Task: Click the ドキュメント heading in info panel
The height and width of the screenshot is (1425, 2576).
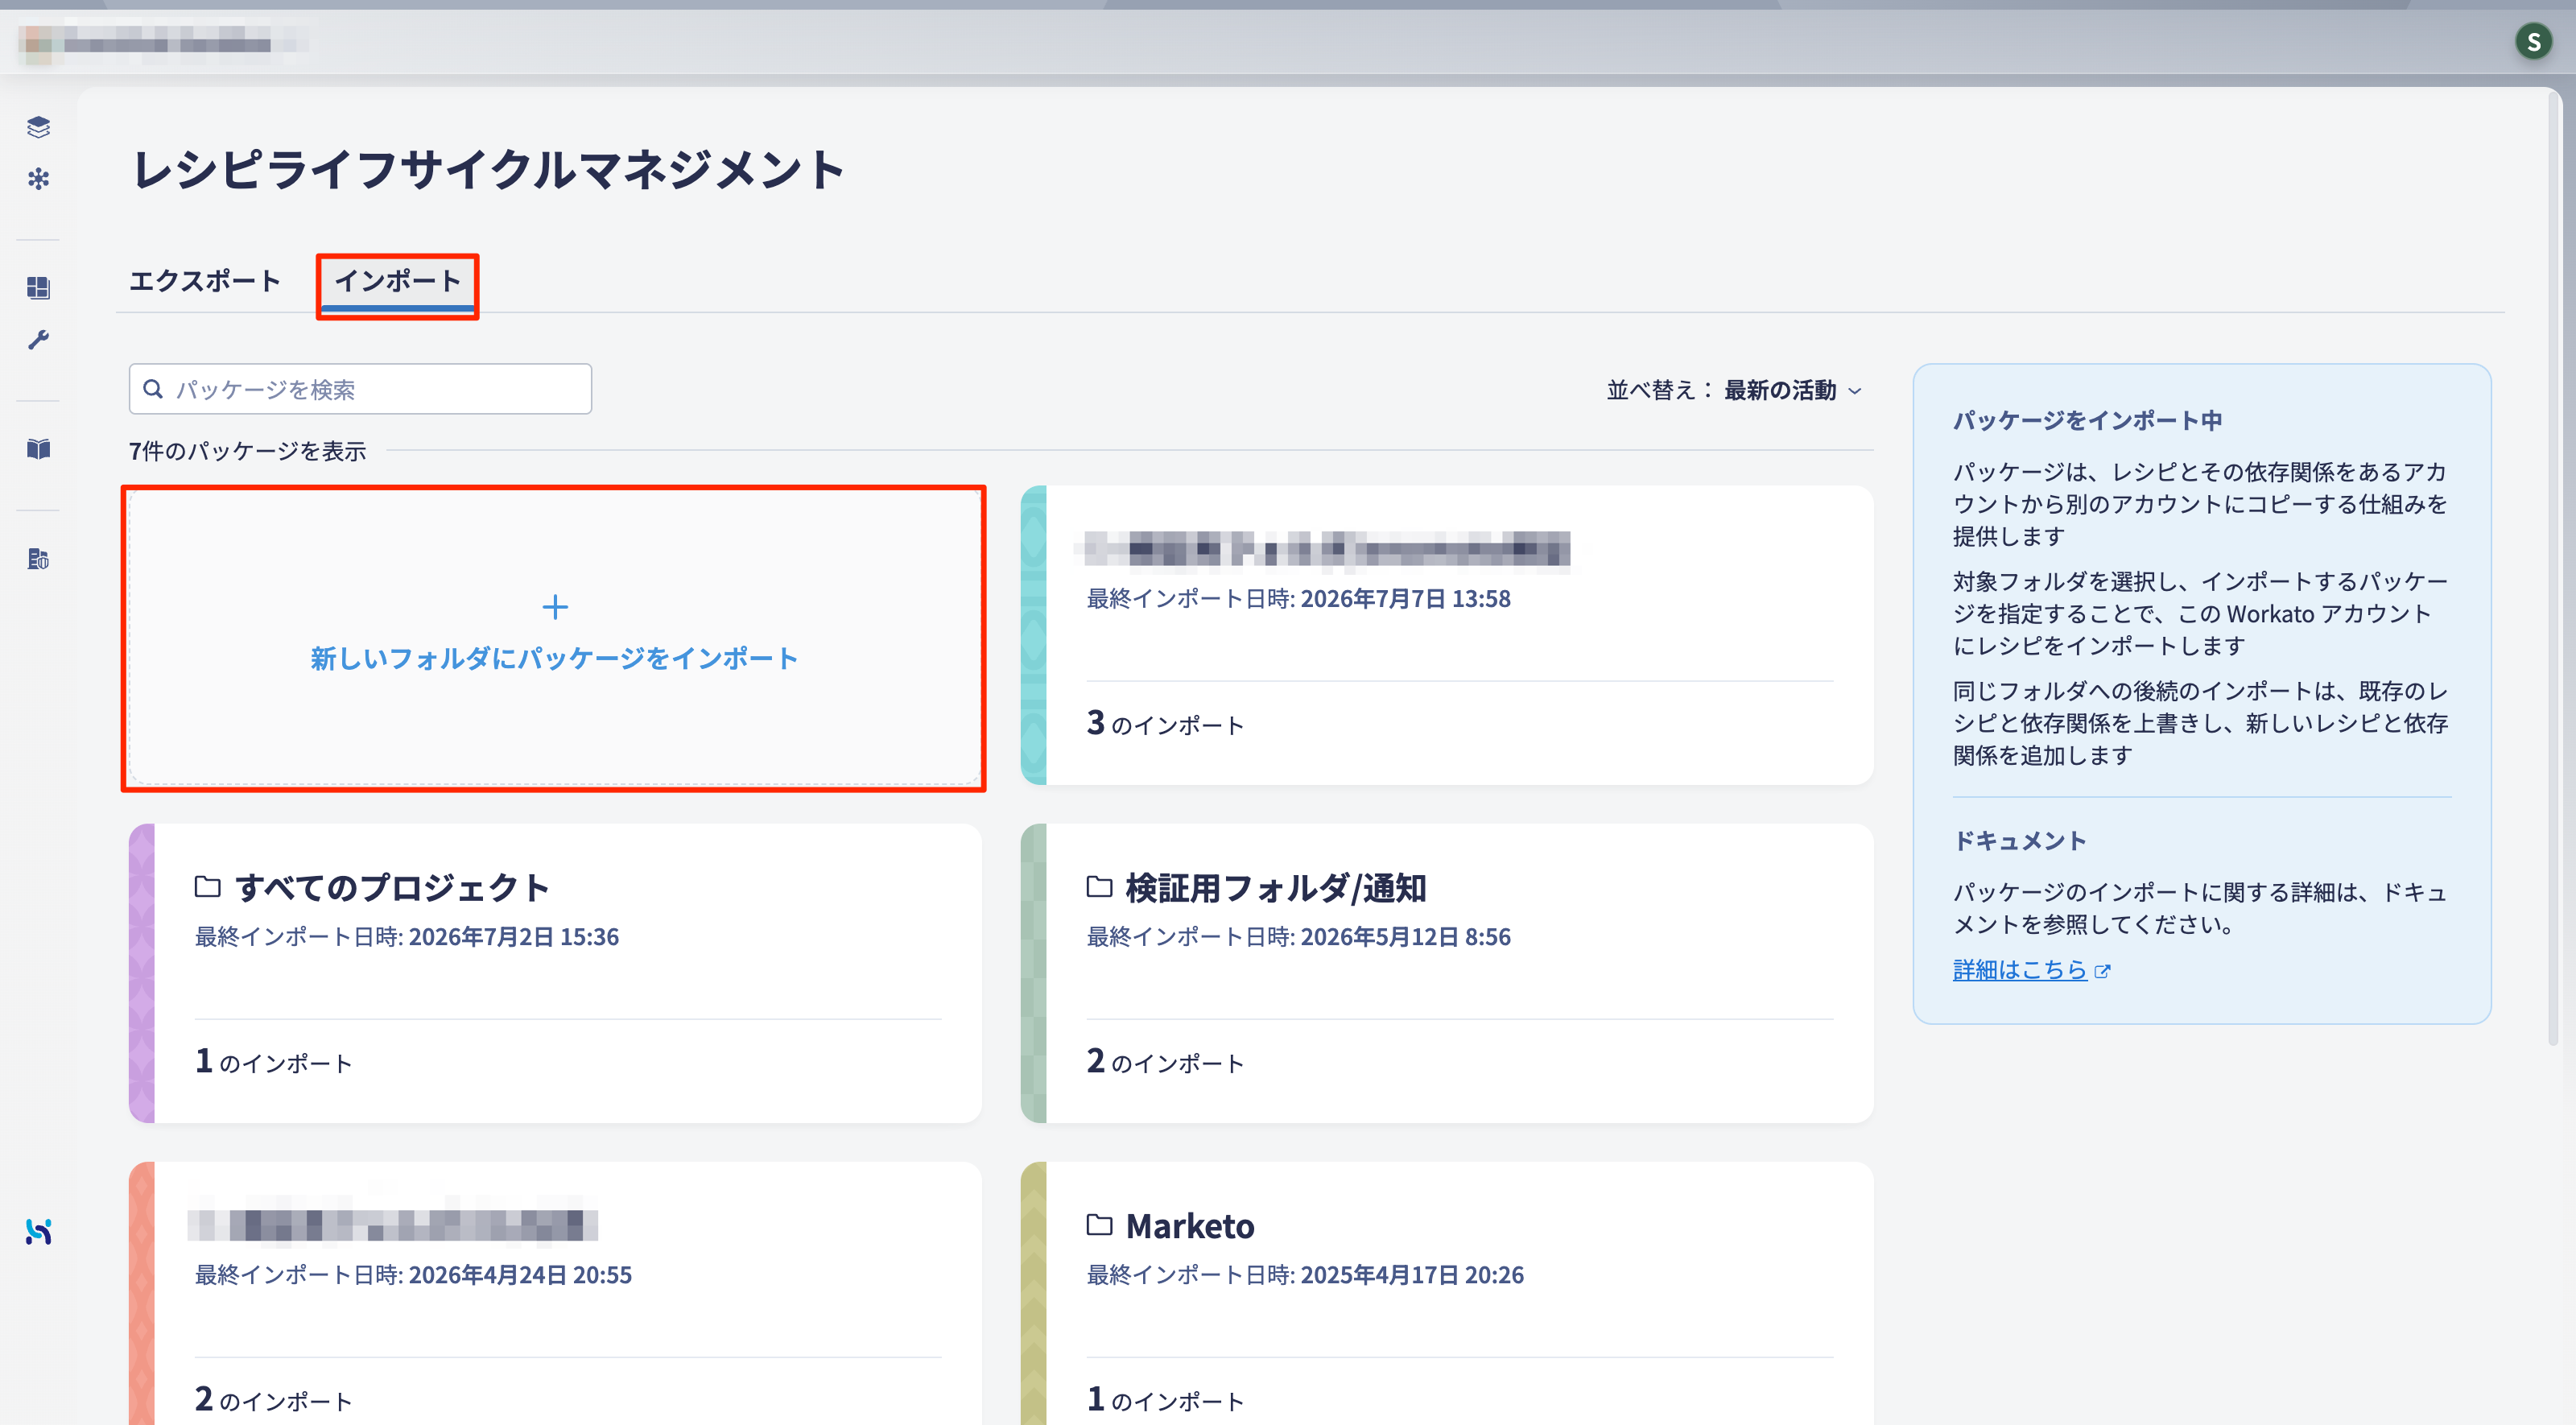Action: [x=2020, y=840]
